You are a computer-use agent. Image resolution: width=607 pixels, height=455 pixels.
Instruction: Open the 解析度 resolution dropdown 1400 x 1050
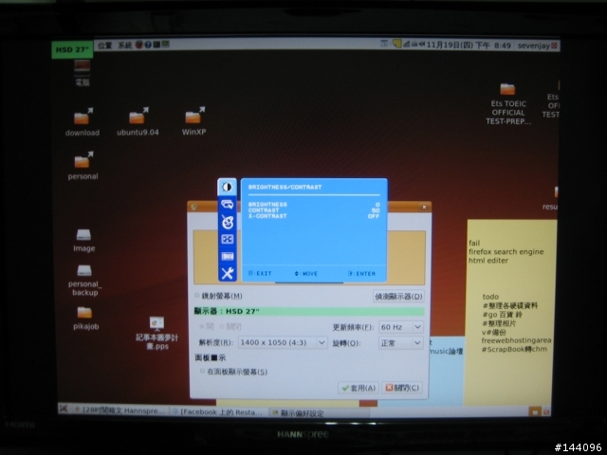283,342
